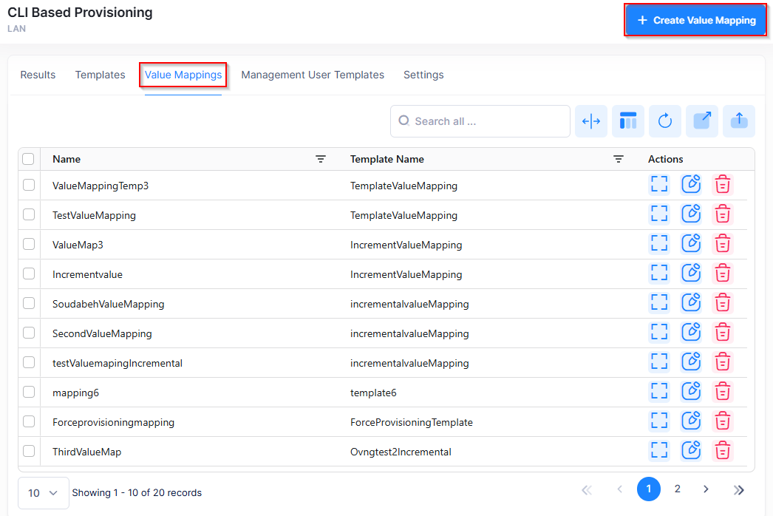
Task: Click the open-in-new-window arrow icon
Action: click(x=702, y=121)
